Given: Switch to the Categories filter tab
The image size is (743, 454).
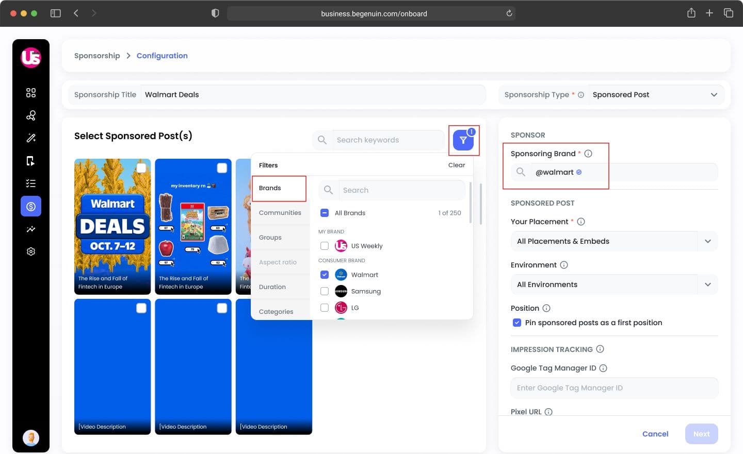Looking at the screenshot, I should tap(280, 311).
